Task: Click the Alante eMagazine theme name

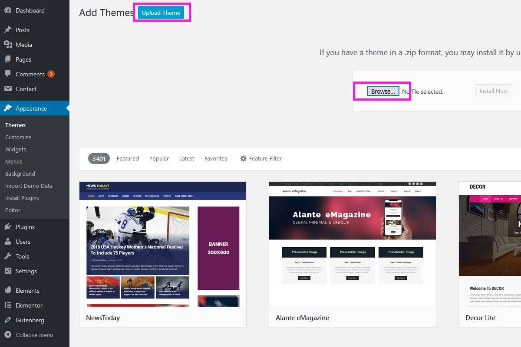Action: 302,318
